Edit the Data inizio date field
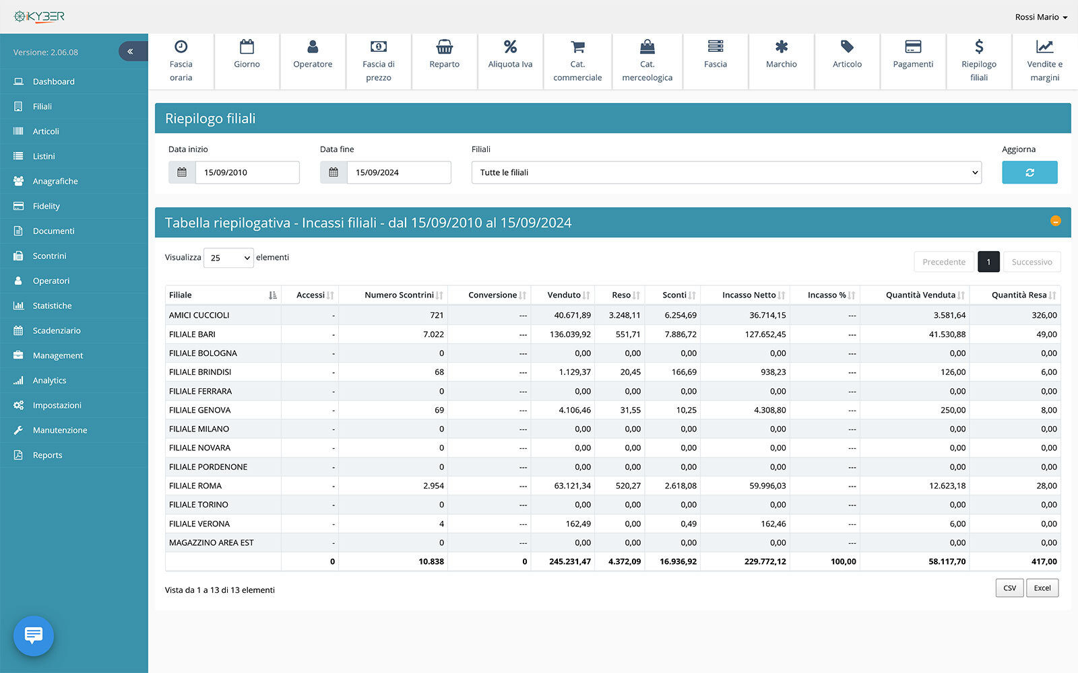 click(247, 172)
